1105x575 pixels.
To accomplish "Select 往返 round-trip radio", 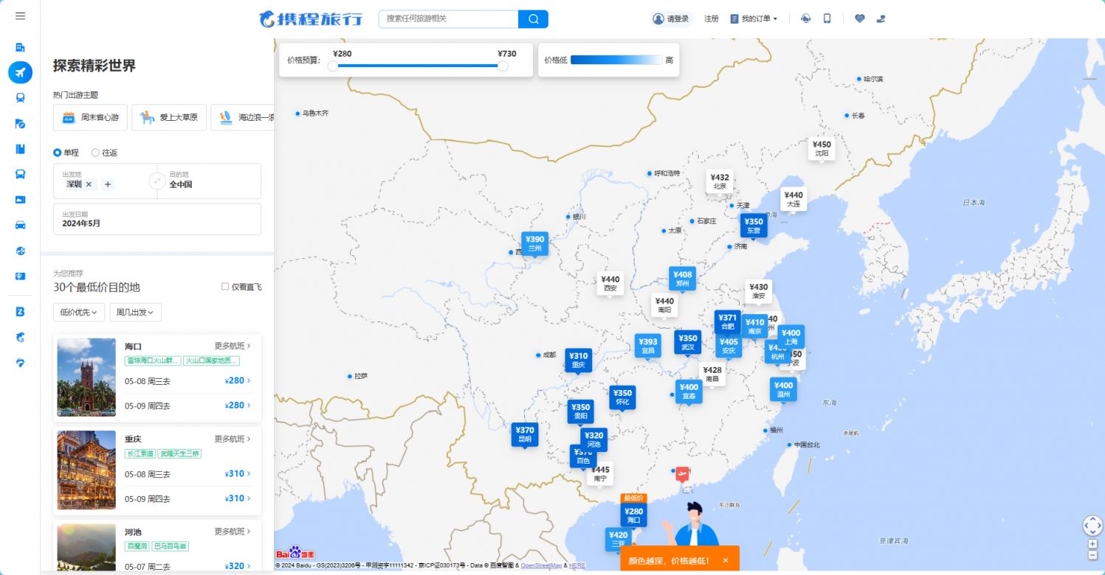I will 104,153.
